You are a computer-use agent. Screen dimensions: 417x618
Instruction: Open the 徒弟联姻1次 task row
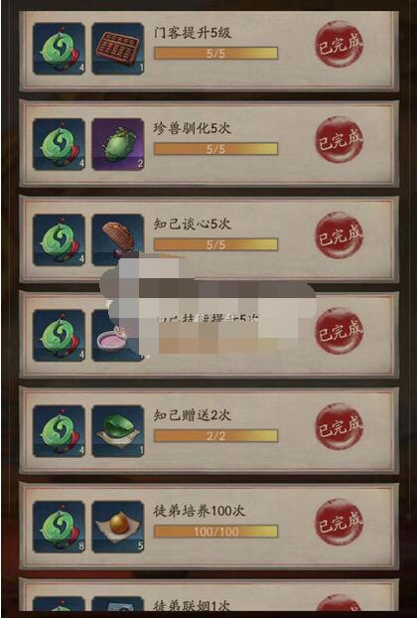pos(208,595)
